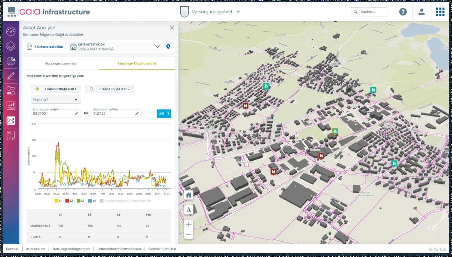Open the Datenschutzinformationen footer link
Viewport: 452px width, 257px height.
point(119,249)
